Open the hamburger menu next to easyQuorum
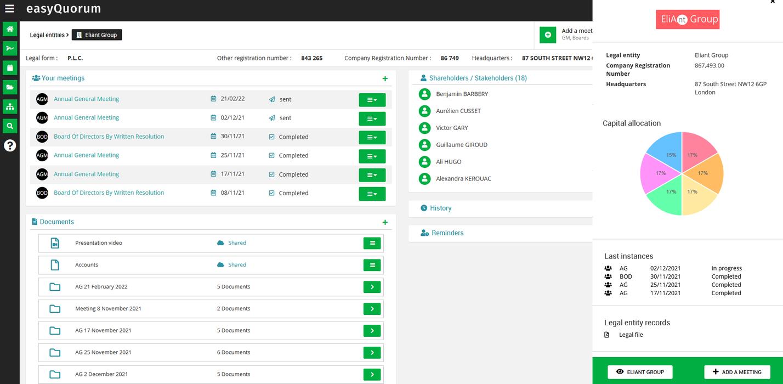The image size is (783, 384). click(x=9, y=9)
